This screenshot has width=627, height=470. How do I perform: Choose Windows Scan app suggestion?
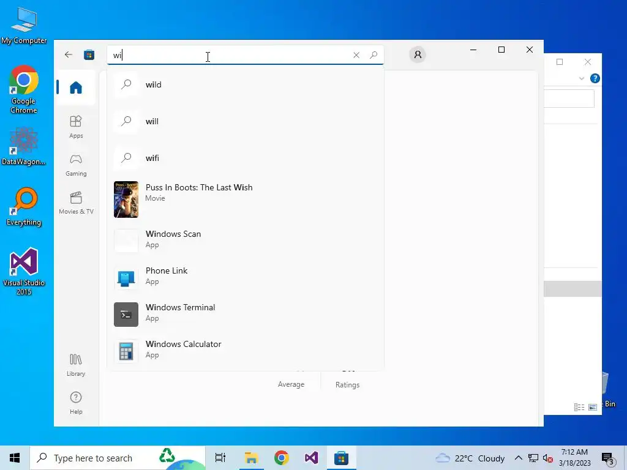point(246,240)
